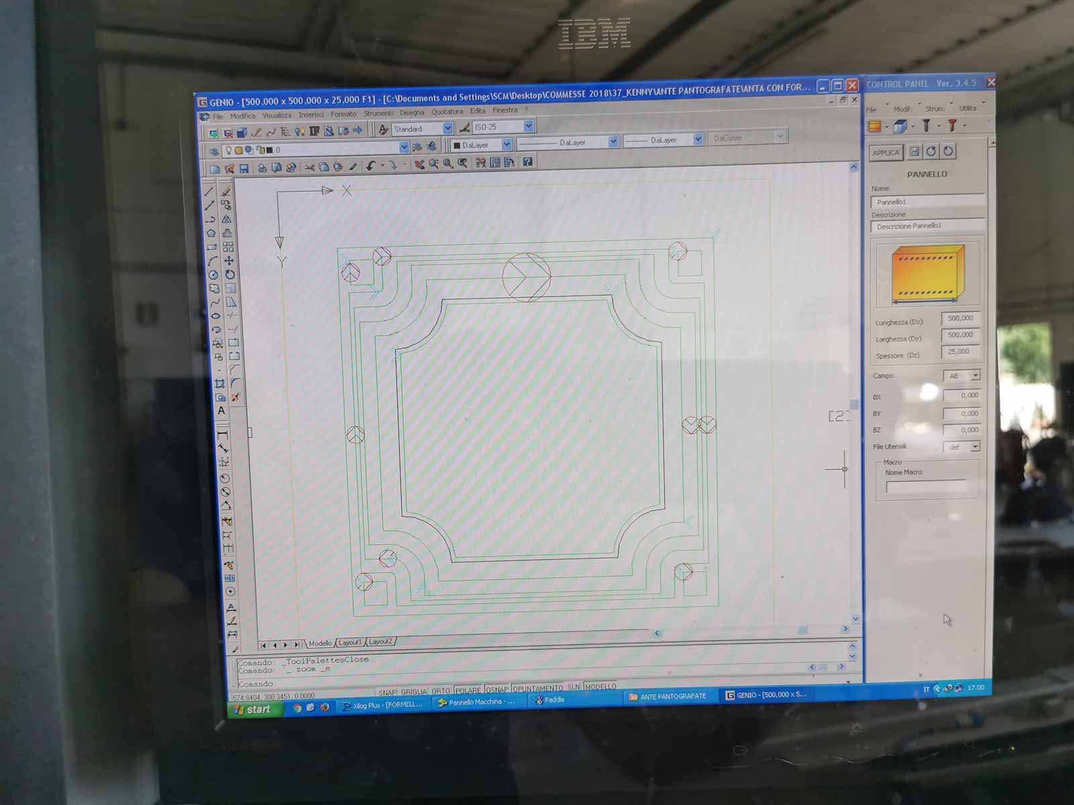Viewport: 1074px width, 805px height.
Task: Select the Ellipse draw tool
Action: click(x=215, y=316)
